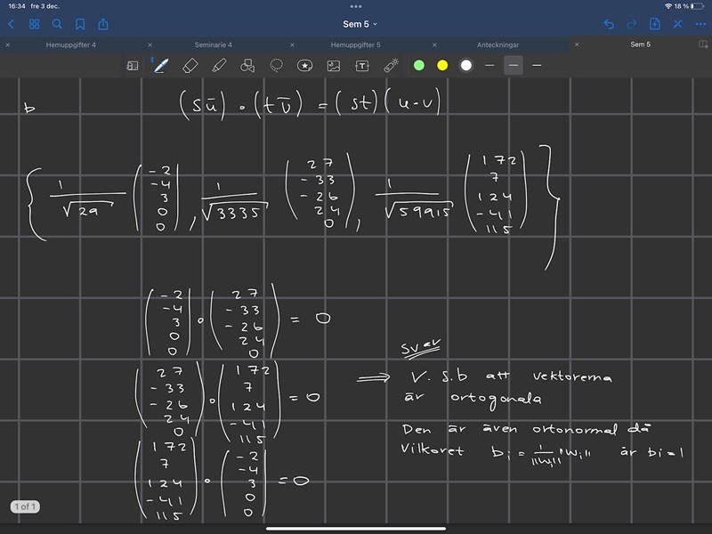This screenshot has height=534, width=712.
Task: Pick the green pen color
Action: click(x=418, y=65)
